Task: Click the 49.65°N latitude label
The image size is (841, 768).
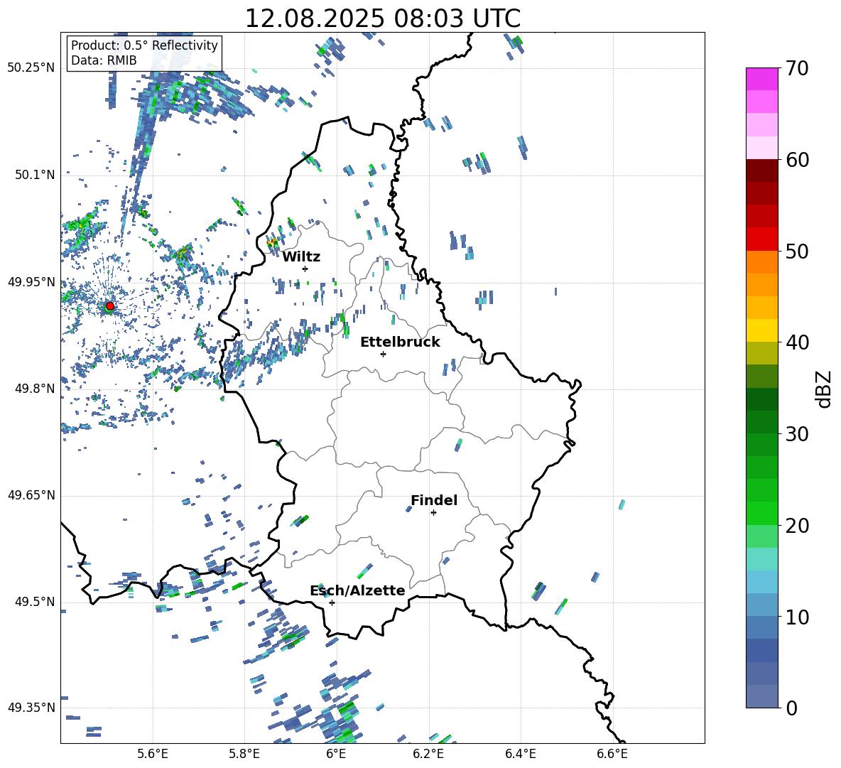Action: [x=31, y=495]
